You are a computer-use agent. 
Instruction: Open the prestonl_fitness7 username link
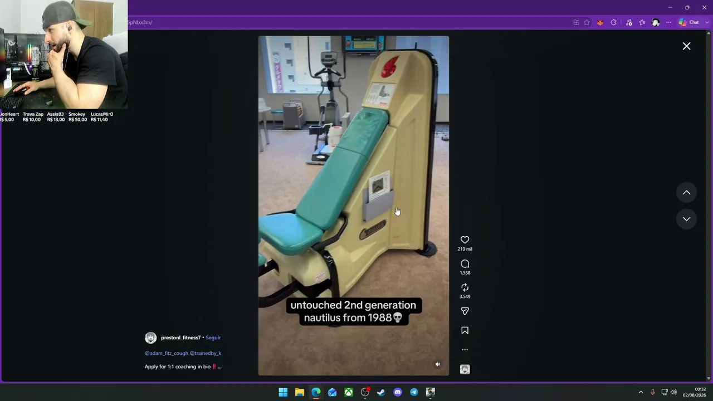[180, 338]
